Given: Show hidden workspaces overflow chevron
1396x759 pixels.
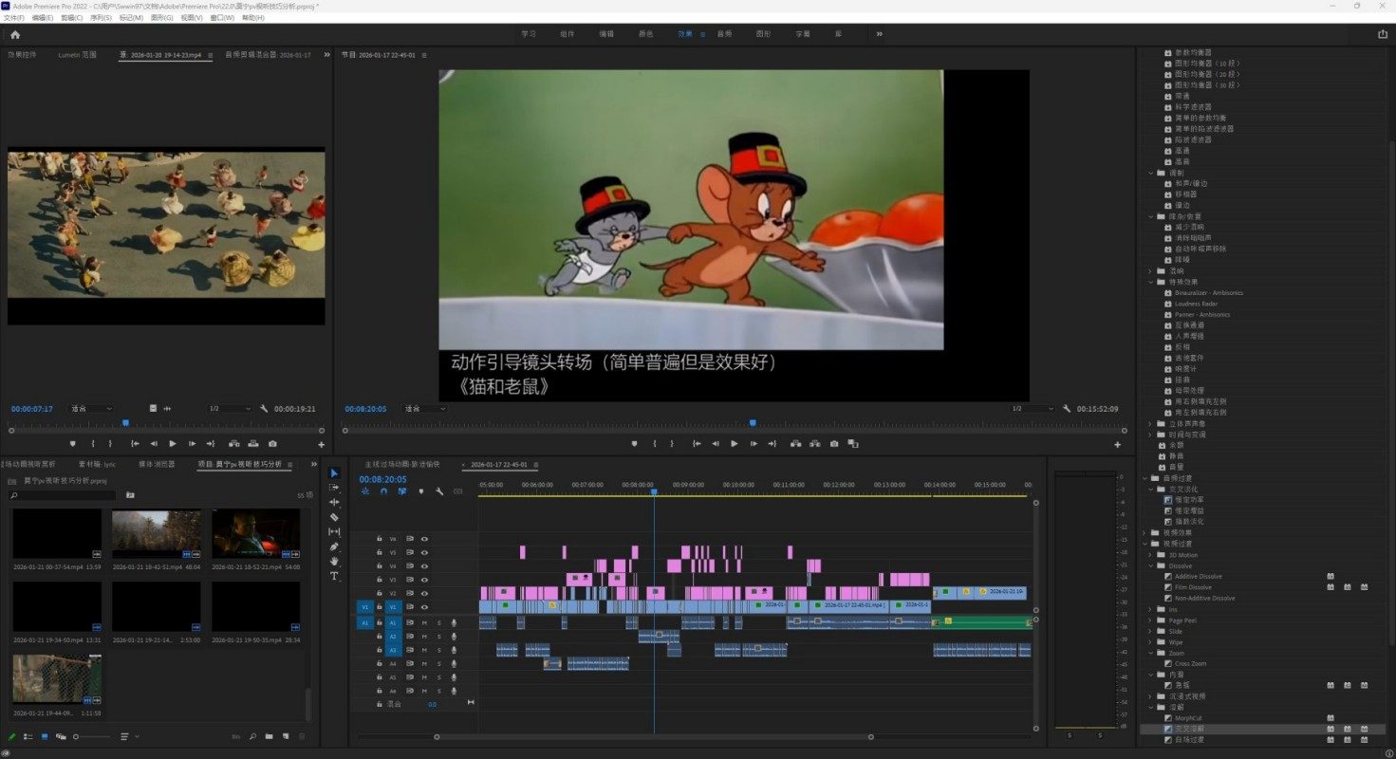Looking at the screenshot, I should click(x=880, y=34).
